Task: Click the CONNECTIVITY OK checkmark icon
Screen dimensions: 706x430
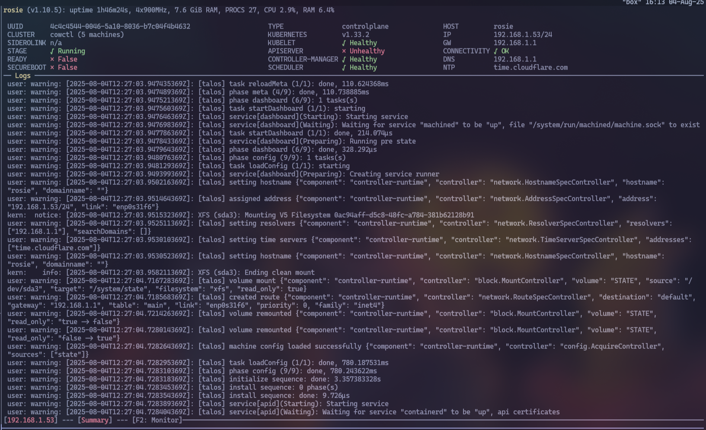Action: [x=496, y=51]
